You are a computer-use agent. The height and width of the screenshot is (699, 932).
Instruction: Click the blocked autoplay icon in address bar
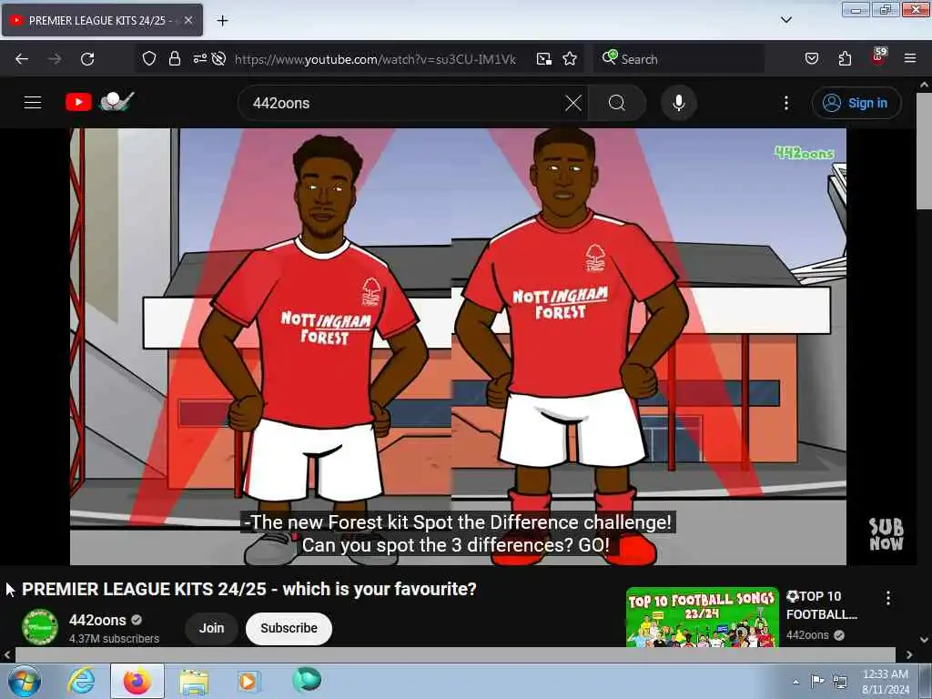[x=218, y=58]
